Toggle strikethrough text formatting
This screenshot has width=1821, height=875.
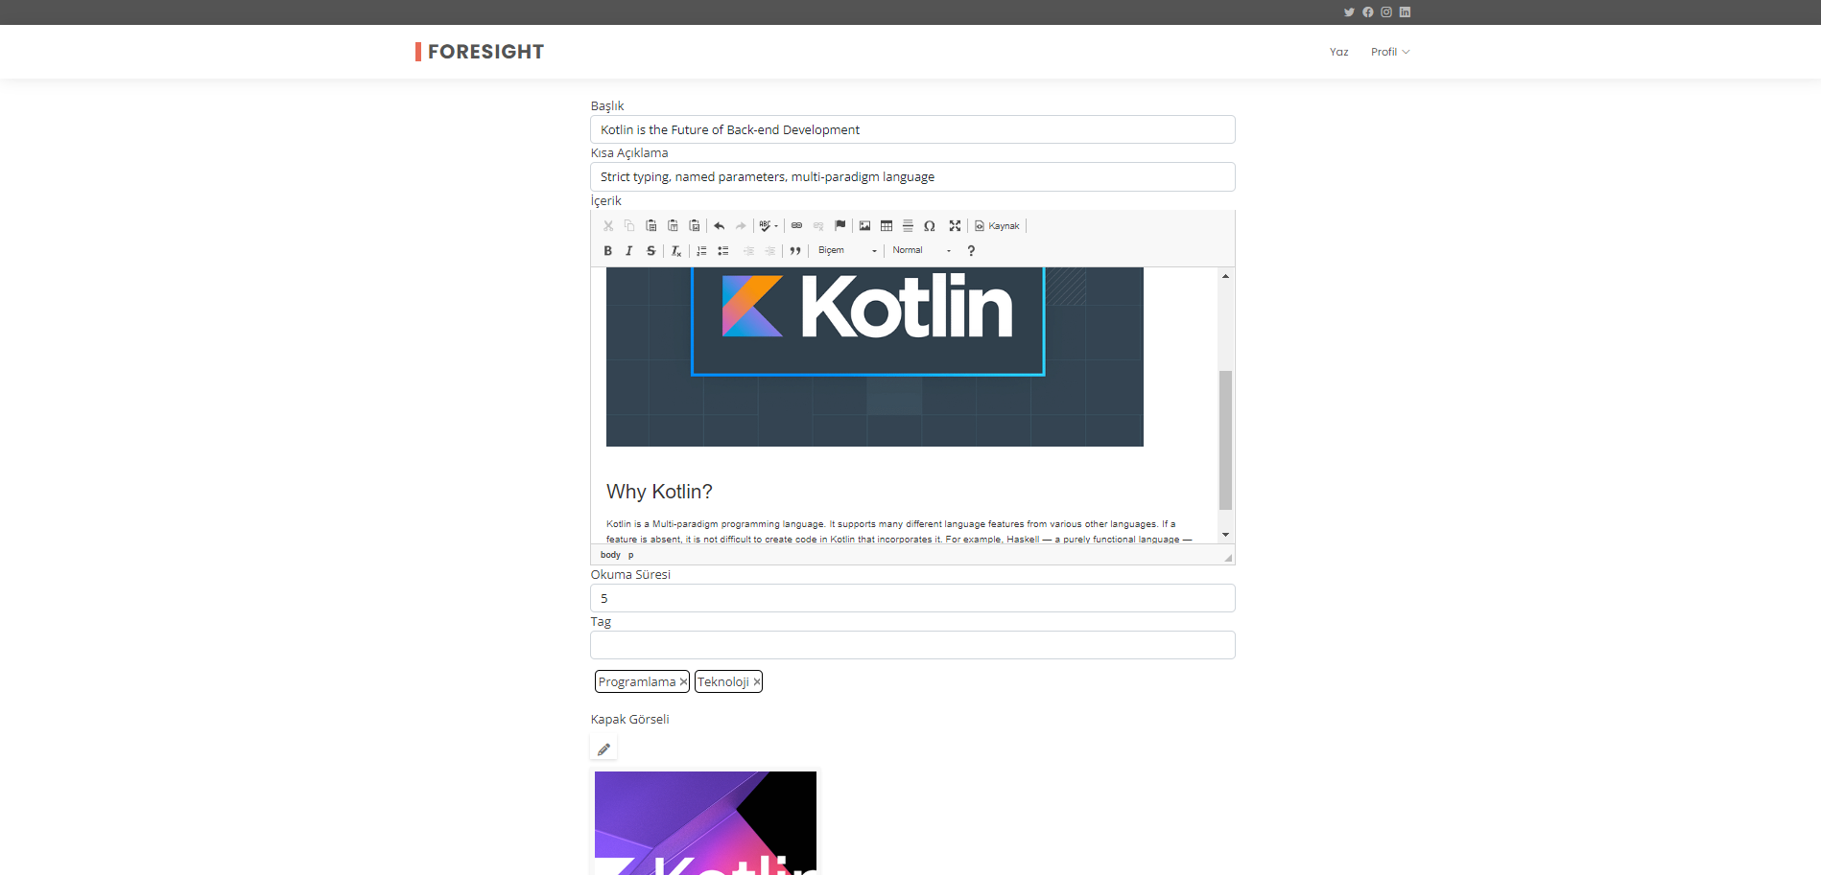[x=650, y=250]
